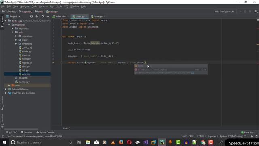Screen dimensions: 259x146
Task: Open Python 3.7 interpreter selector
Action: [234, 137]
